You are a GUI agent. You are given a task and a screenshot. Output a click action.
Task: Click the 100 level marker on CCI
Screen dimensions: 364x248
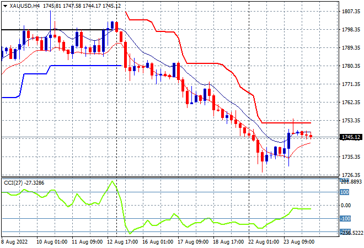[345, 192]
